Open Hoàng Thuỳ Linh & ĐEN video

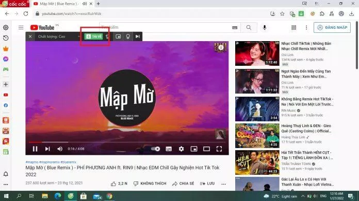[257, 136]
